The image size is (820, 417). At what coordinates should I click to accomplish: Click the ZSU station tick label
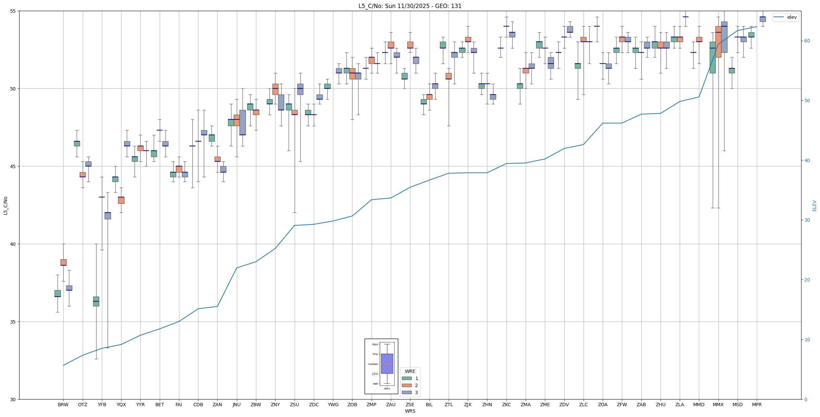[x=294, y=405]
